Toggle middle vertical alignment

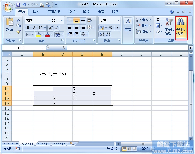coord(76,20)
